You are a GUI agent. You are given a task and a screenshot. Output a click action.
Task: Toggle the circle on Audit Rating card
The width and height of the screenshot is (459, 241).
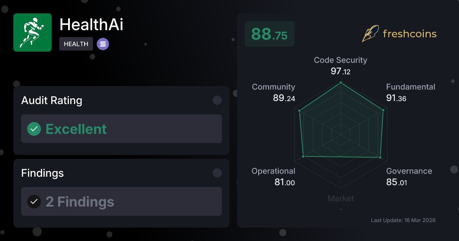pyautogui.click(x=217, y=100)
